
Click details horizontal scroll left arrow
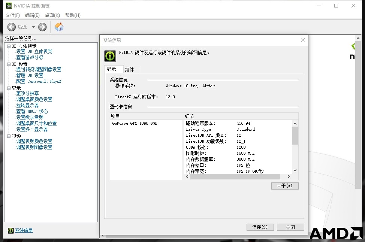187,176
